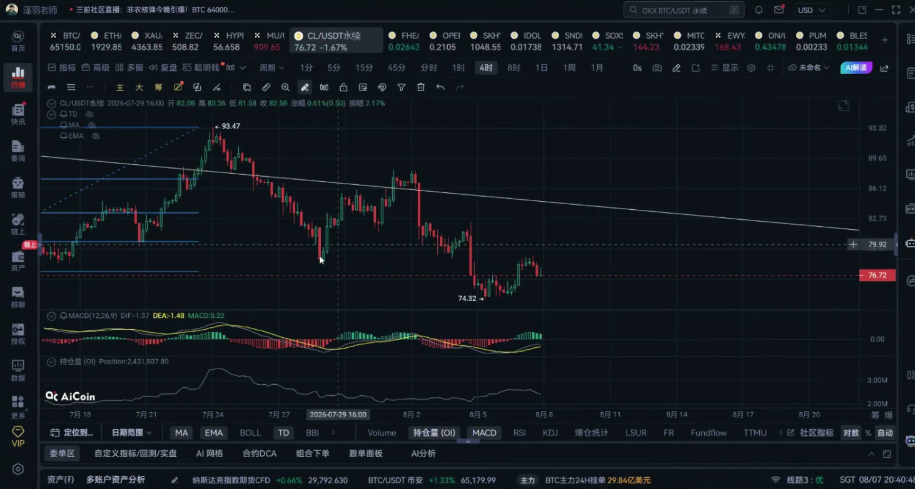Click the undo arrow in drawing toolbar
Viewport: 915px width, 489px height.
pos(440,87)
